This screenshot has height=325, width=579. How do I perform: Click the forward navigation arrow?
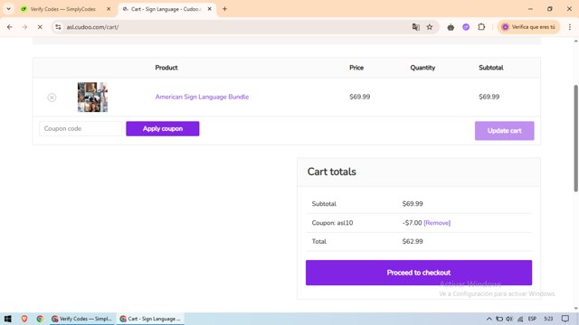coord(24,27)
